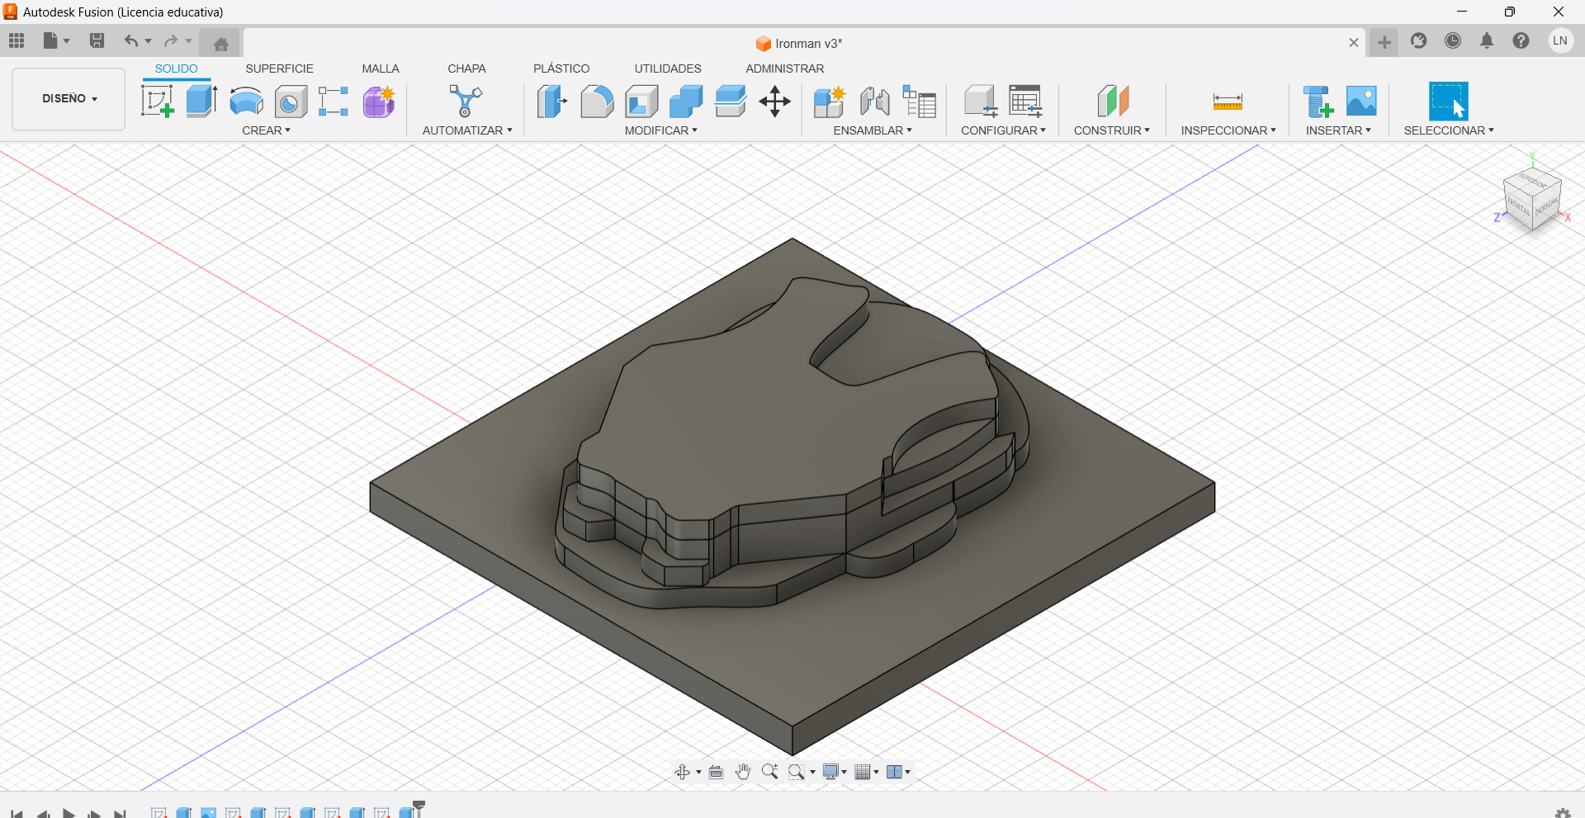Click the ViewCube orientation cube
The height and width of the screenshot is (818, 1585).
point(1533,198)
